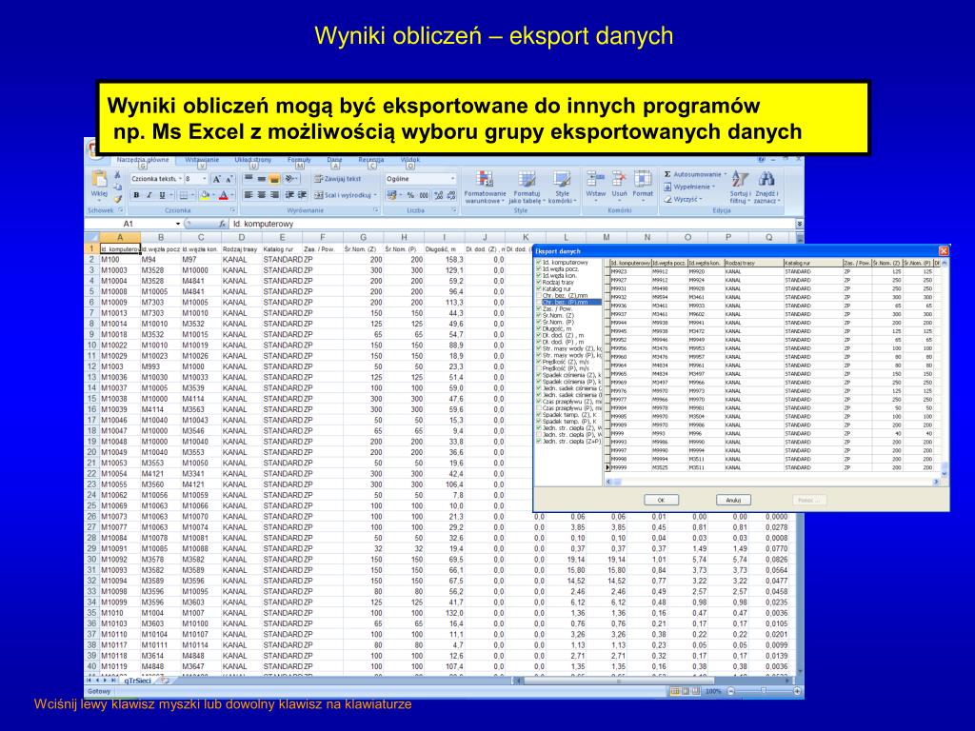Screen dimensions: 975x731
Task: Click Zawijaj tekst button
Action: coord(337,179)
